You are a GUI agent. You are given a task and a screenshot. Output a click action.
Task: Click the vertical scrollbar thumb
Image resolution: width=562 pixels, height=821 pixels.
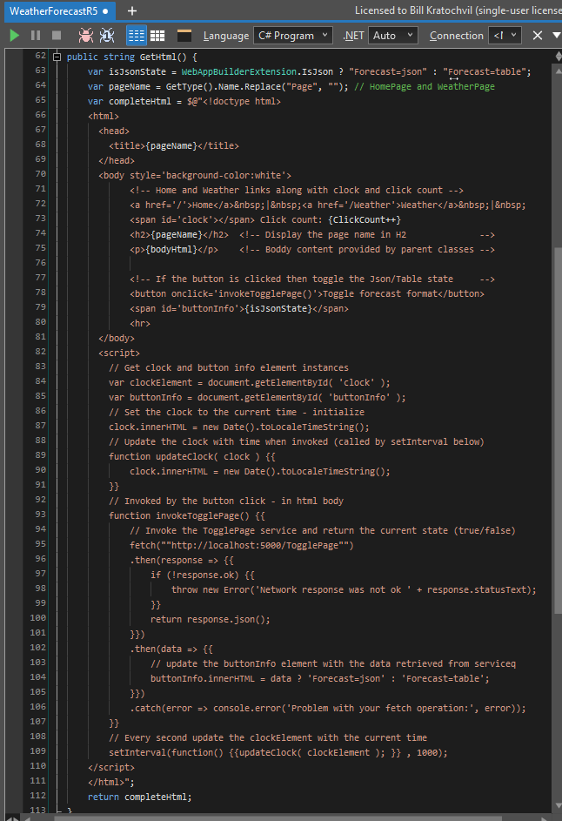pos(558,429)
